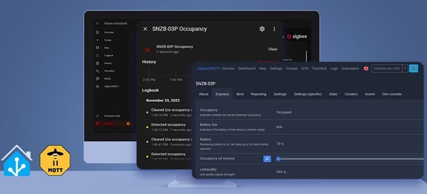The image size is (427, 194).
Task: Click the Occupancy timeout slider handle
Action: (278, 159)
